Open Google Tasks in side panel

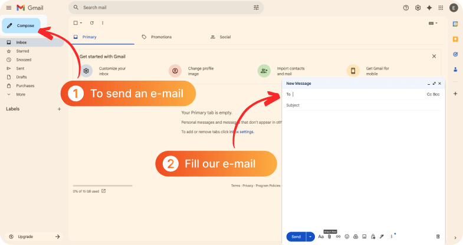pyautogui.click(x=455, y=54)
